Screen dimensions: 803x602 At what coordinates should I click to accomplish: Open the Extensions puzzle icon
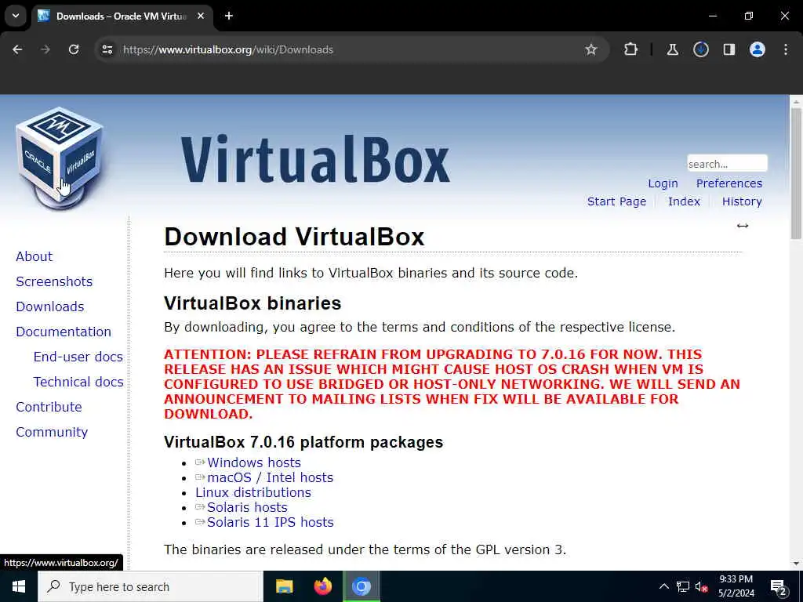[631, 49]
